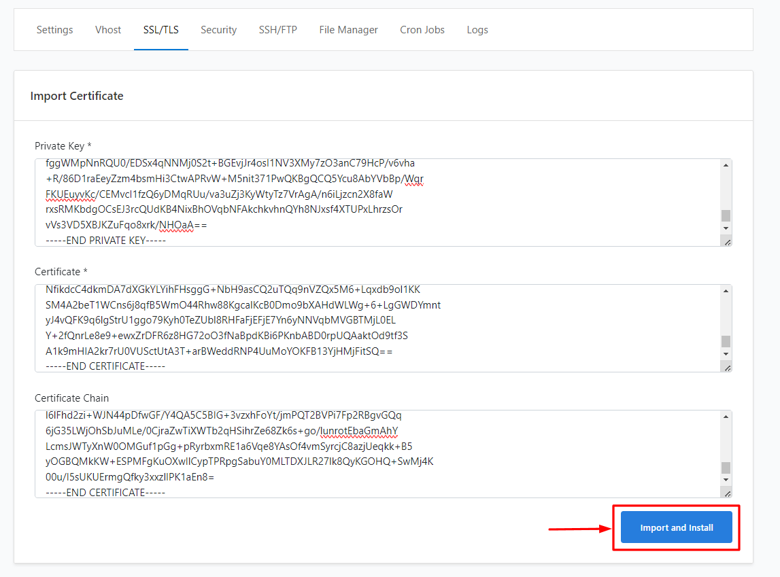Click the Import Certificate heading
This screenshot has height=577, width=780.
coord(77,96)
